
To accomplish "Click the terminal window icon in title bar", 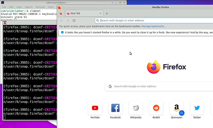I will coord(2,2).
